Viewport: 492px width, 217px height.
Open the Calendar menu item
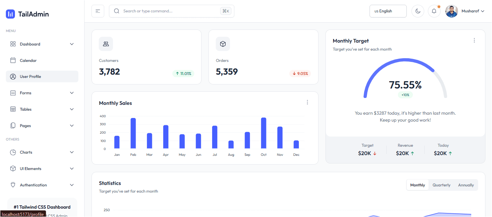[x=42, y=60]
